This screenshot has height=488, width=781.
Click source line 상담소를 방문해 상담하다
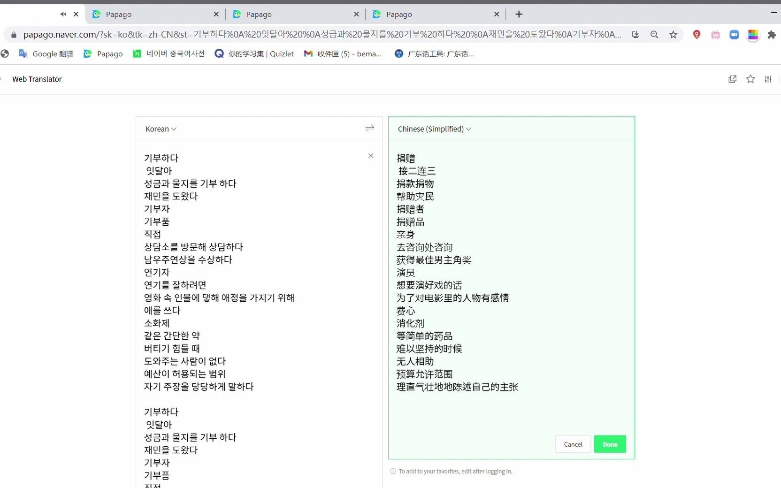point(194,247)
